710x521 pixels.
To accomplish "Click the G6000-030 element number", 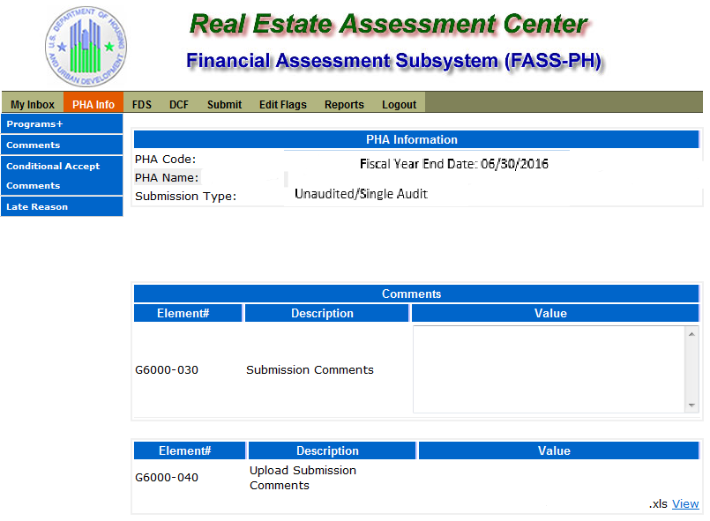I will (x=167, y=370).
